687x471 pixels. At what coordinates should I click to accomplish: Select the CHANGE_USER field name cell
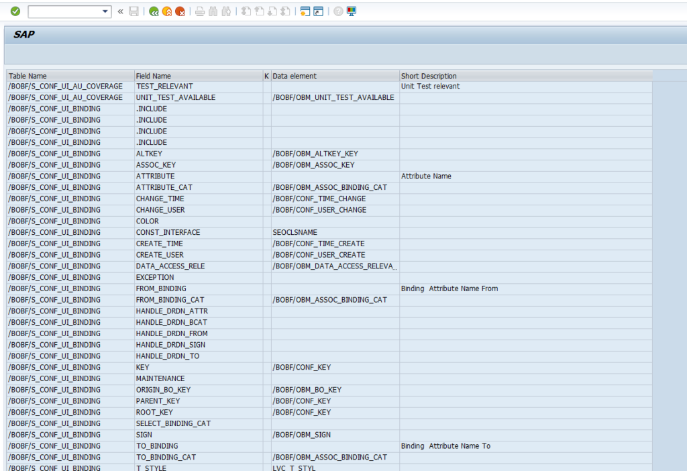click(199, 210)
